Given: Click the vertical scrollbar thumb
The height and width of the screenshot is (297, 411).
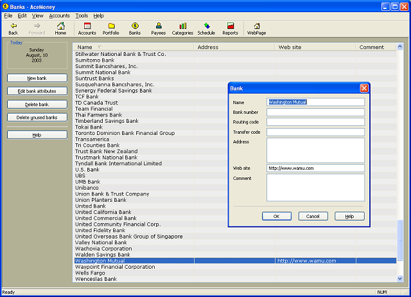Looking at the screenshot, I should [x=399, y=240].
